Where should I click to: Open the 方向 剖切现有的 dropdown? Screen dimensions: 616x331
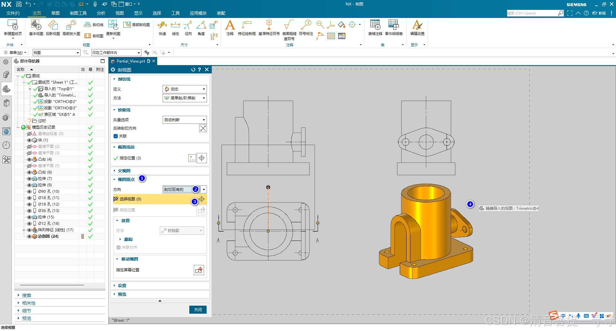(185, 189)
